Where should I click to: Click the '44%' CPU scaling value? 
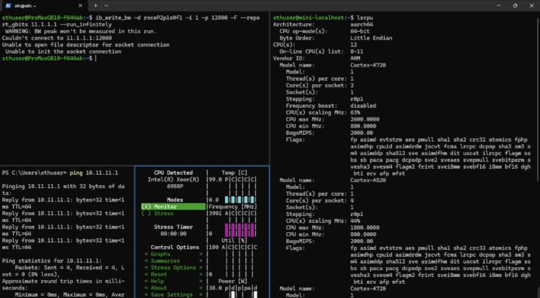pyautogui.click(x=355, y=221)
